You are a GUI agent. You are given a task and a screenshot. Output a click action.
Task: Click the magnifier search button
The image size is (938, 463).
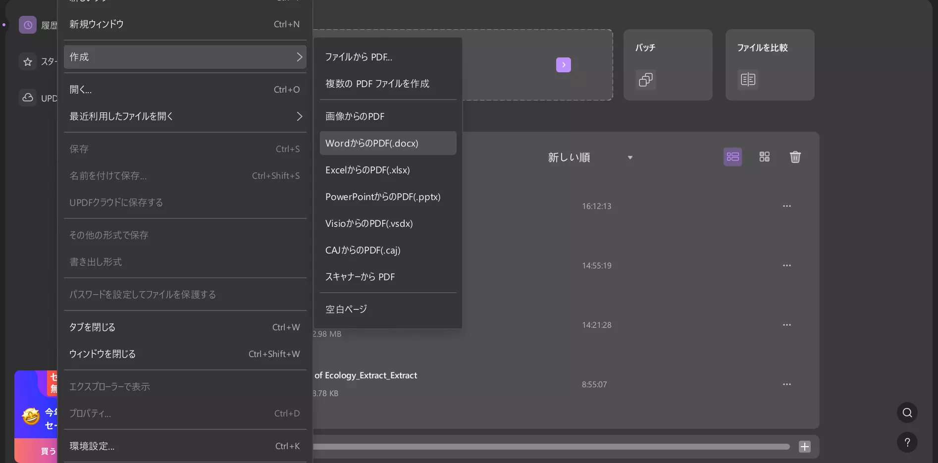907,412
